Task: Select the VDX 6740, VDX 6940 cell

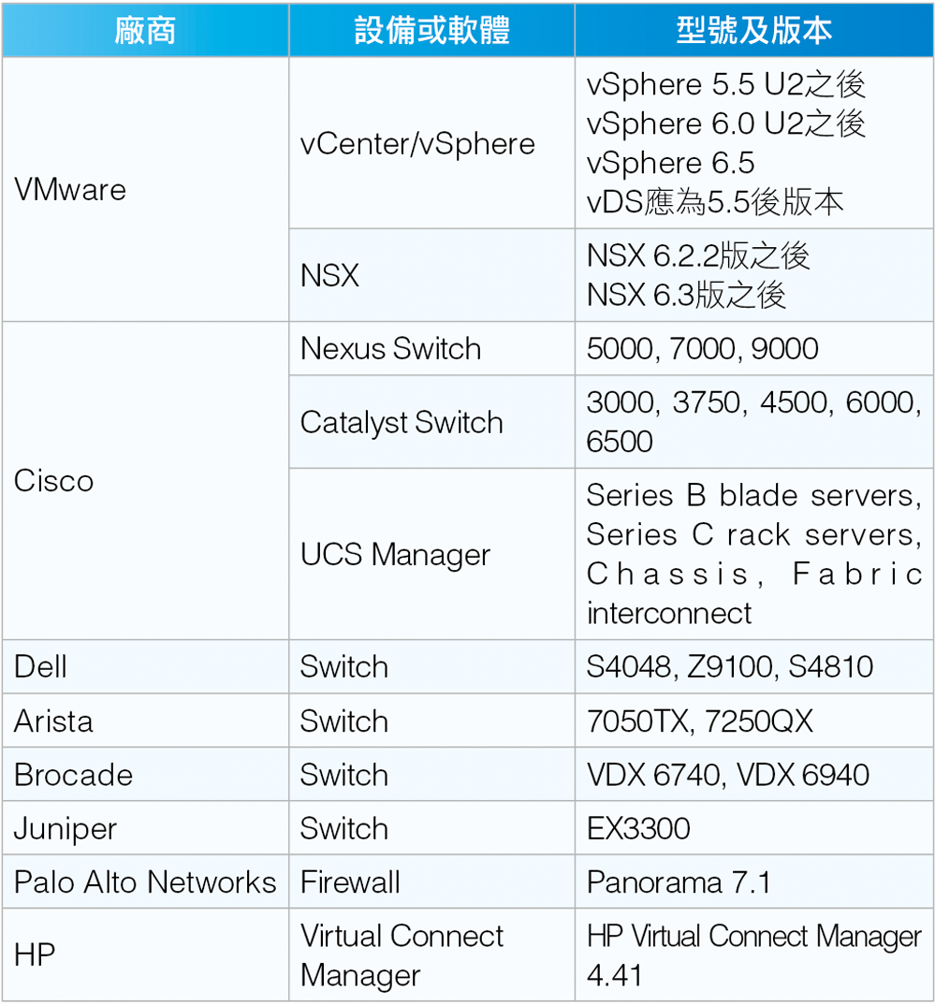Action: (x=754, y=774)
